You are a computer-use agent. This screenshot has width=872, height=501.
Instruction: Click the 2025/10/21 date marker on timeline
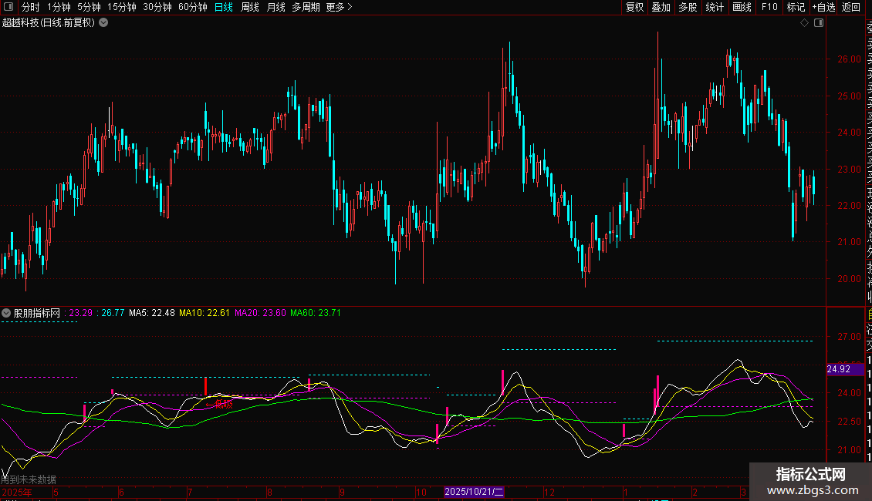(x=474, y=492)
